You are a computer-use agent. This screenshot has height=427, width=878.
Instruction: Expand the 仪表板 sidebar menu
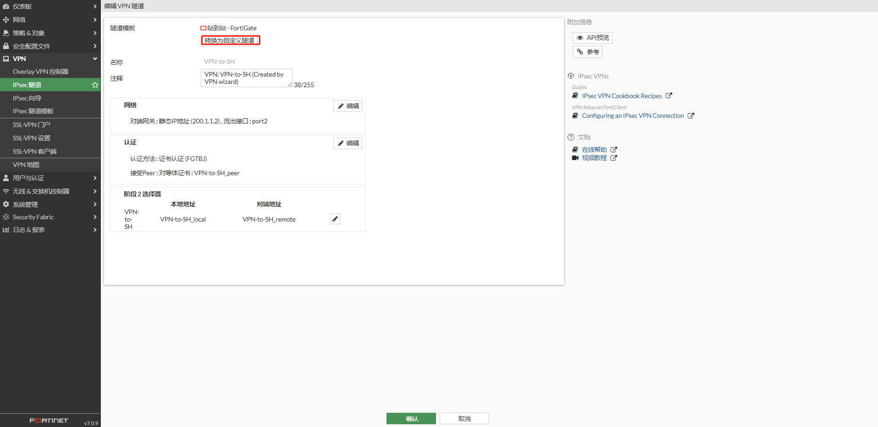pyautogui.click(x=50, y=6)
